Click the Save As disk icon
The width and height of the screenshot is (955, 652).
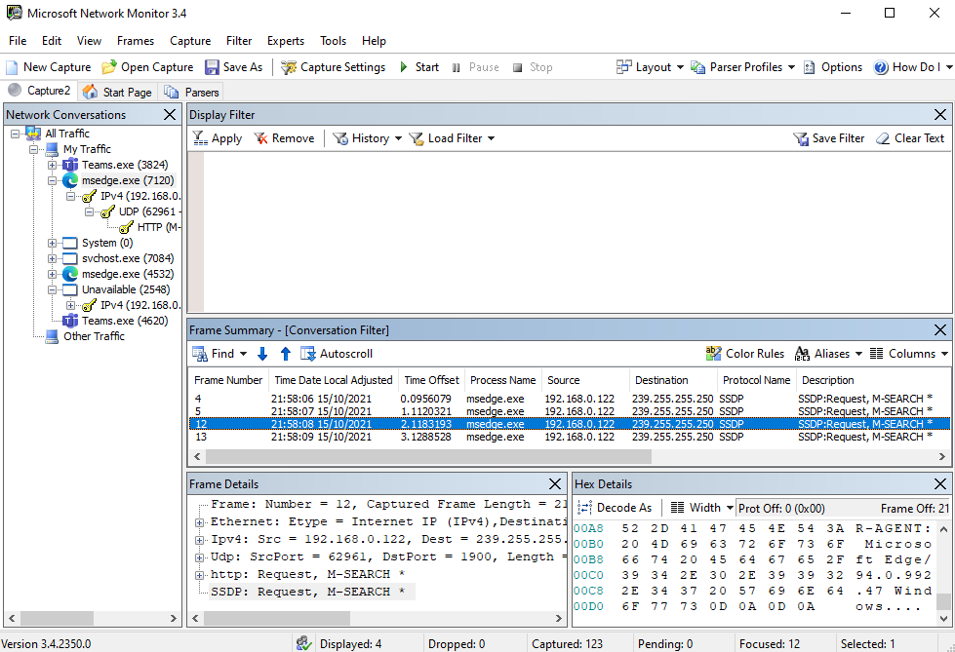pos(213,67)
